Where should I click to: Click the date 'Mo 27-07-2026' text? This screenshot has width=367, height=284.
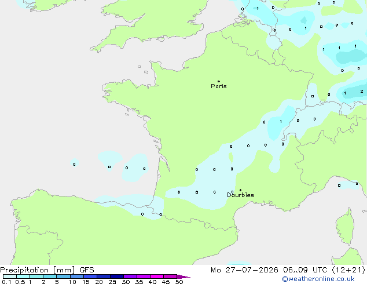244,270
